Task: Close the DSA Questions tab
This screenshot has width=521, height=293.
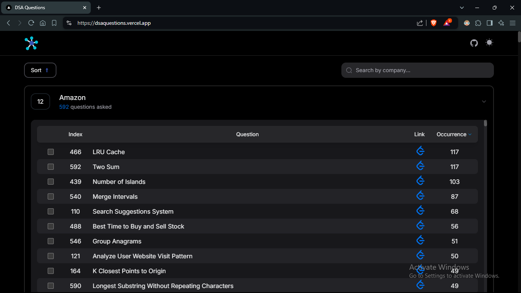Action: tap(85, 8)
